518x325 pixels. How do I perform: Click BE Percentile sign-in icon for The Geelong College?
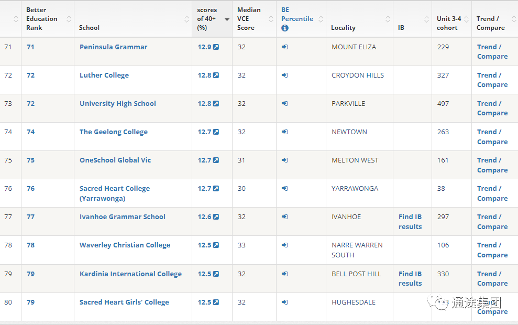pyautogui.click(x=285, y=132)
